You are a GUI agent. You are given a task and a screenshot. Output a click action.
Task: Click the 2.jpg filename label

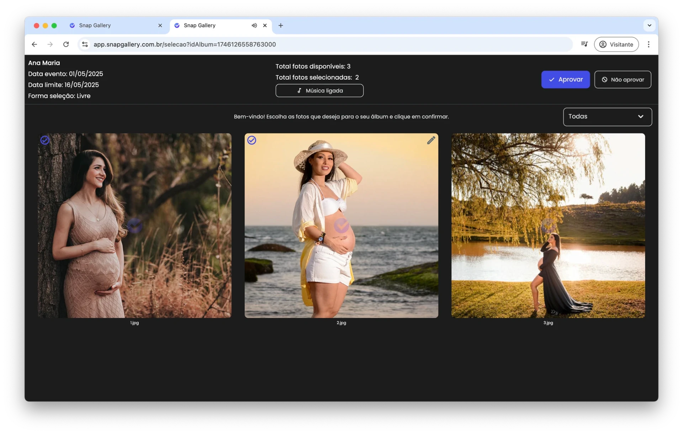click(341, 323)
